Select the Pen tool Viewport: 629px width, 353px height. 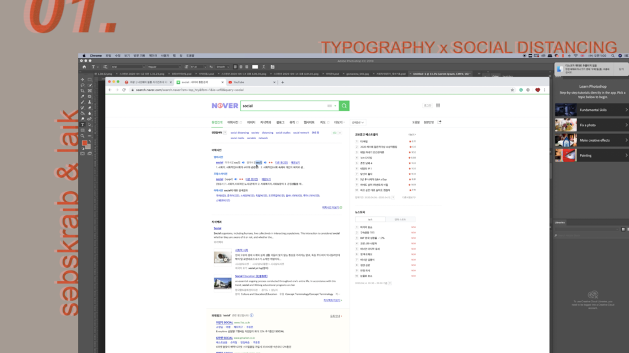point(89,119)
